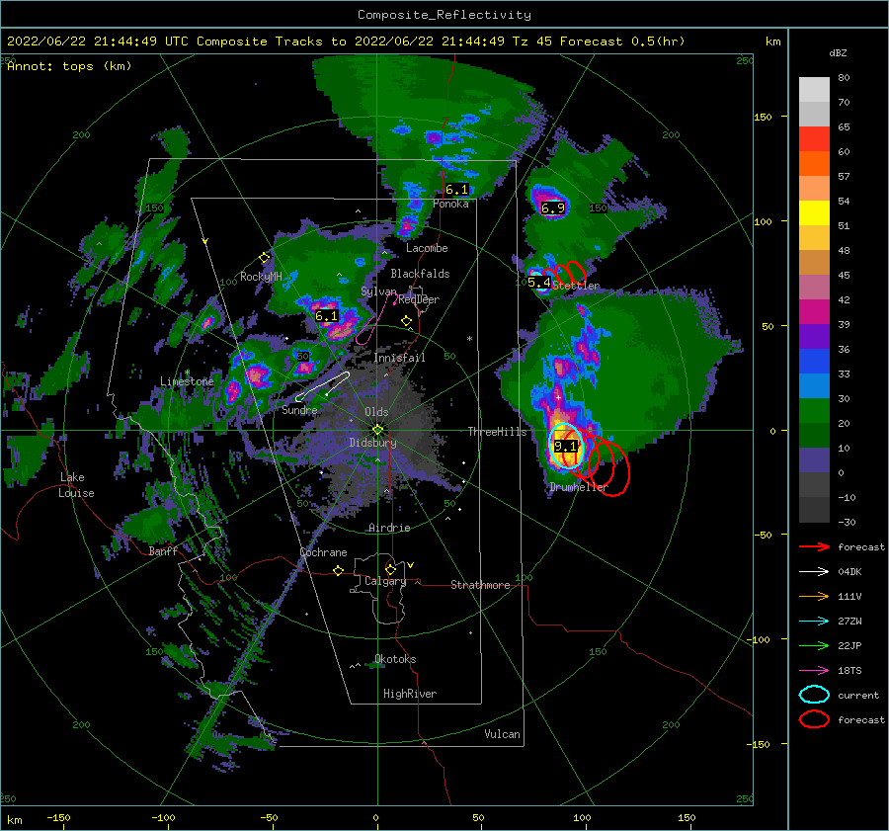The width and height of the screenshot is (889, 831).
Task: Click the red 60–65 dBZ color swatch
Action: click(814, 139)
